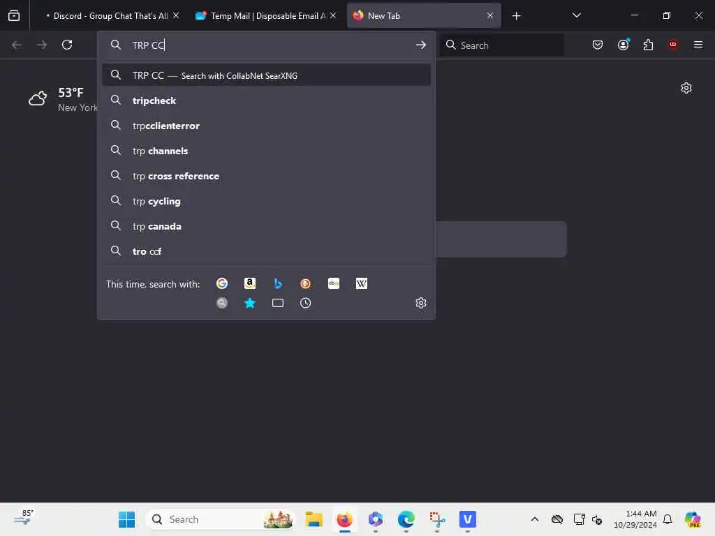Search in history clock icon
715x536 pixels.
[x=306, y=303]
